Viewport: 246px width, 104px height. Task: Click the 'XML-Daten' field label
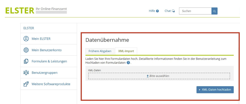[x=94, y=70]
